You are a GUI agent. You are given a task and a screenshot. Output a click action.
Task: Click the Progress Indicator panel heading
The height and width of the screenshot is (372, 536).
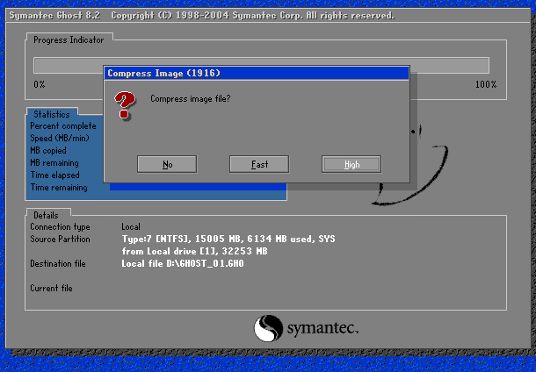coord(69,39)
